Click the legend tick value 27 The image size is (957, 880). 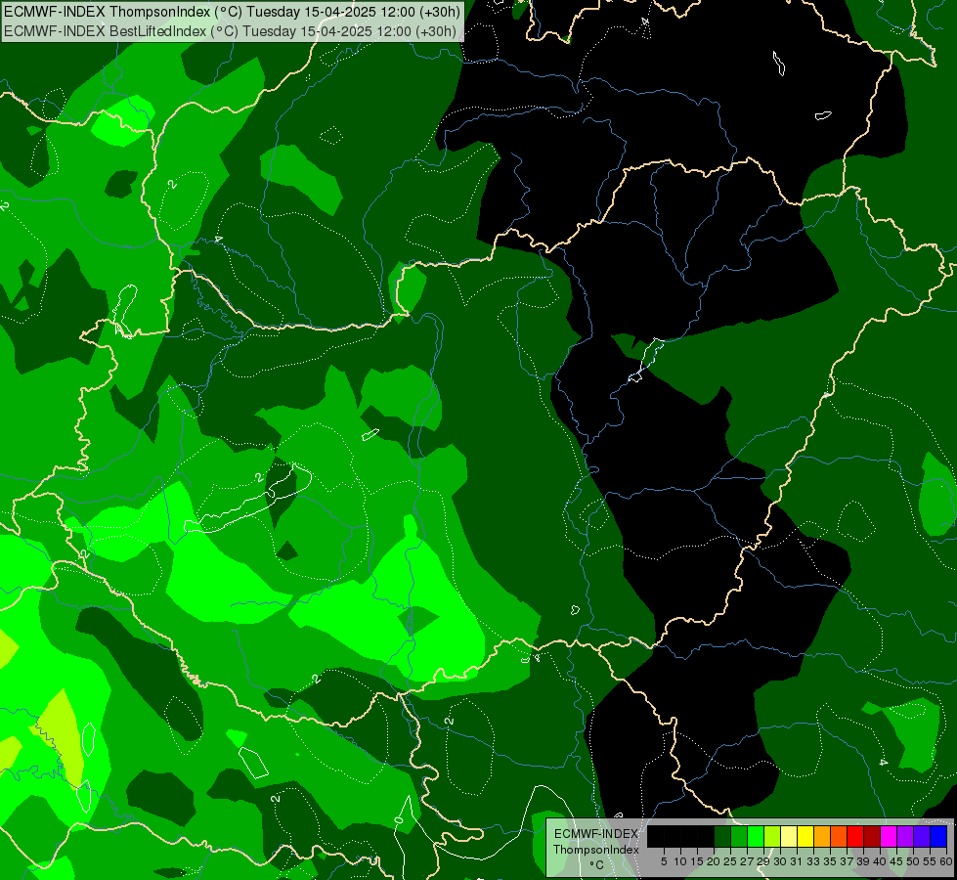tap(747, 861)
